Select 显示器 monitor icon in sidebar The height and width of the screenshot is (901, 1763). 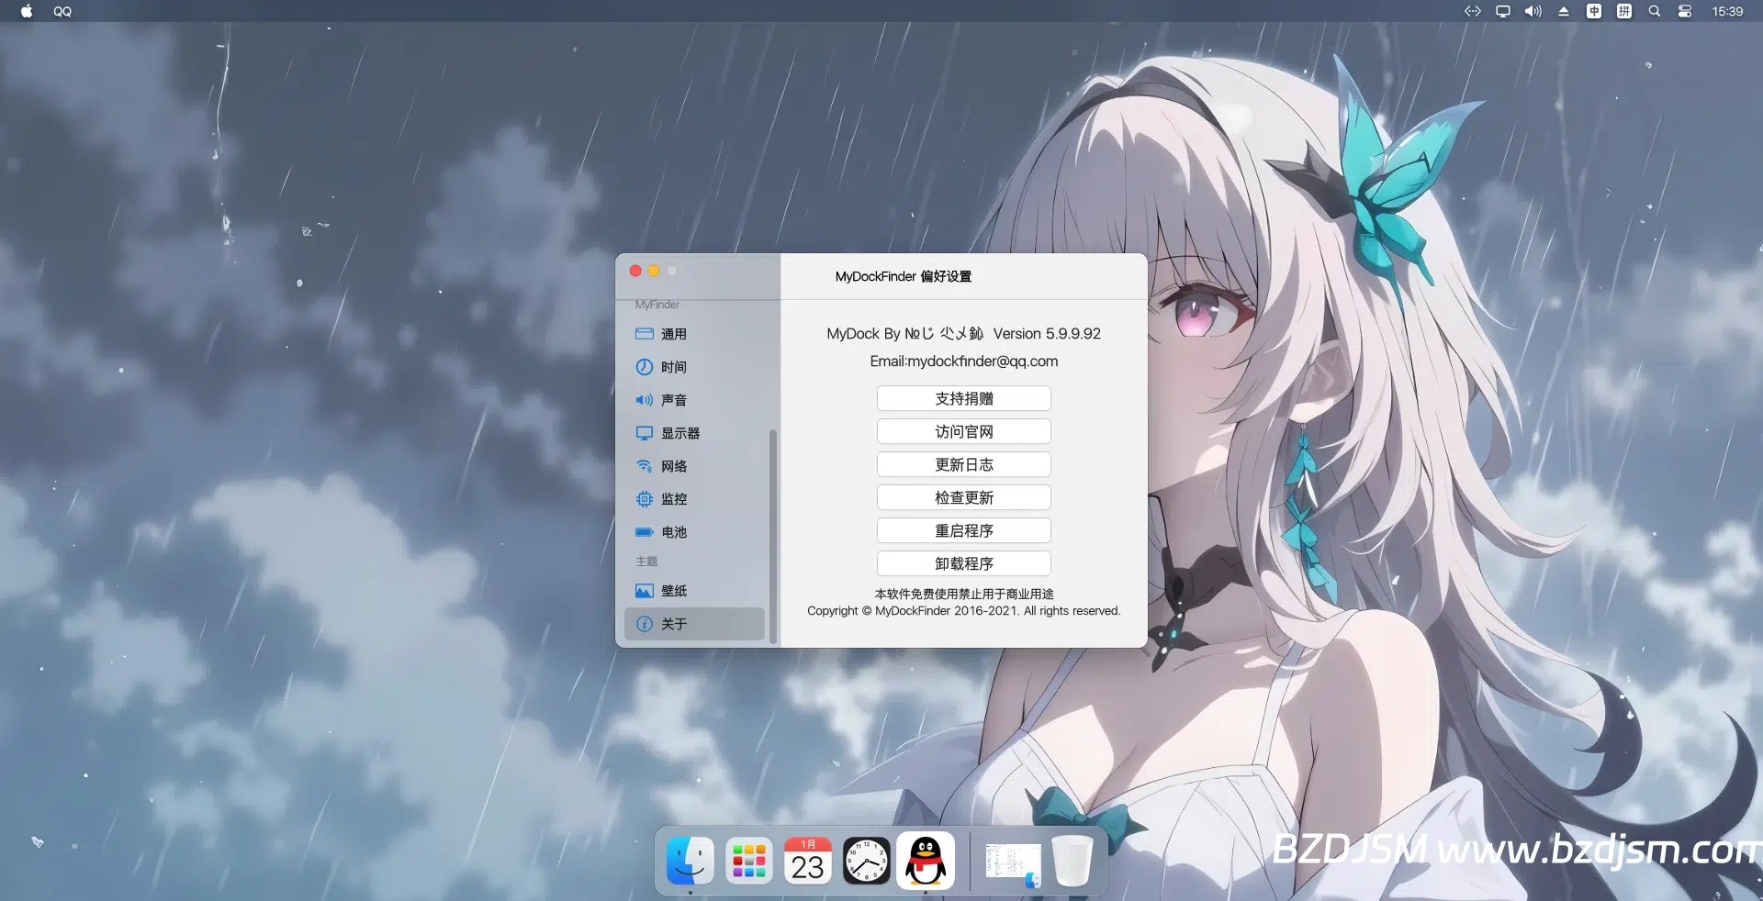tap(645, 433)
